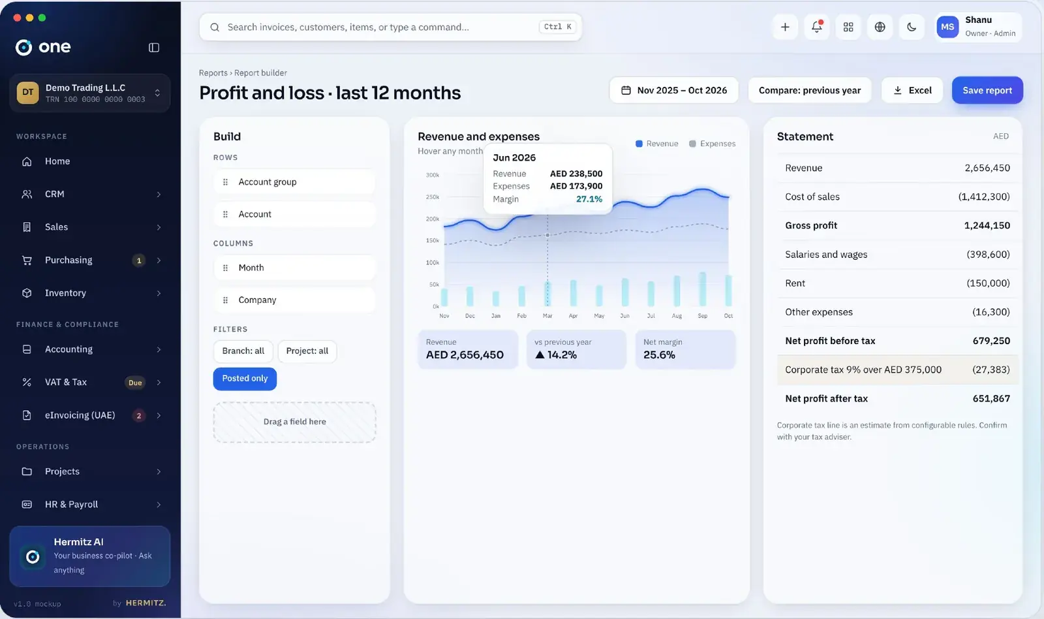Open the apps grid icon

[x=848, y=27]
